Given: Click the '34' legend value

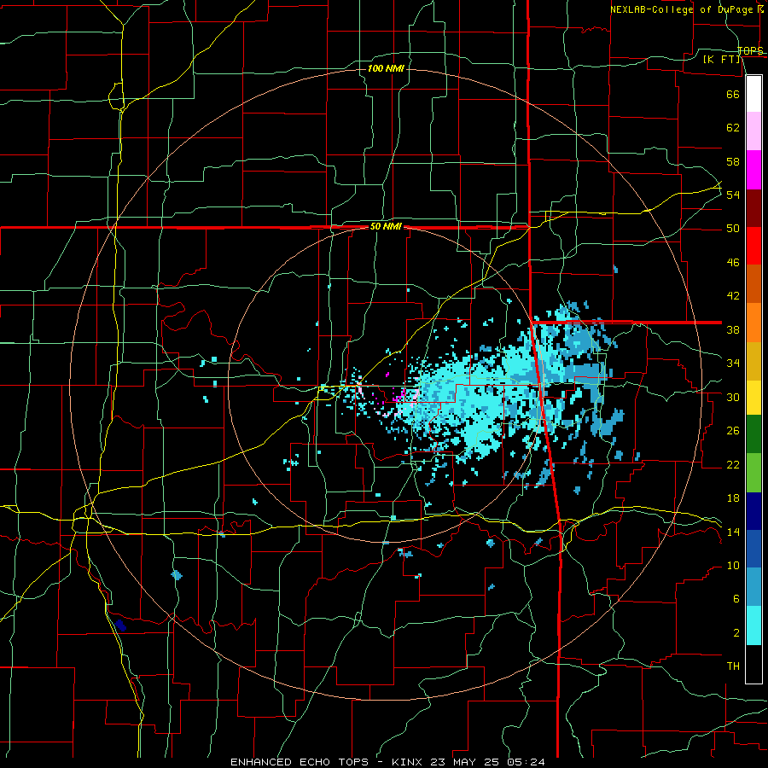Looking at the screenshot, I should [733, 364].
